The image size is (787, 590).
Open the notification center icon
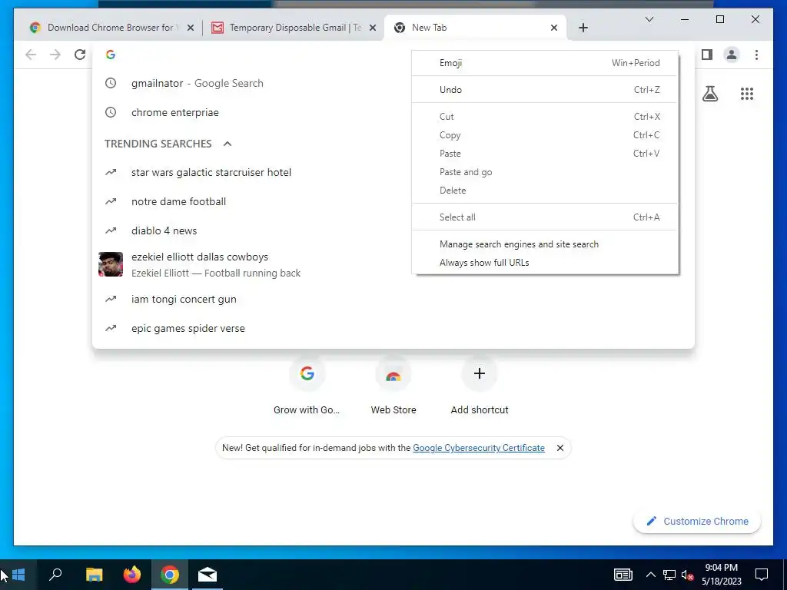[x=762, y=575]
